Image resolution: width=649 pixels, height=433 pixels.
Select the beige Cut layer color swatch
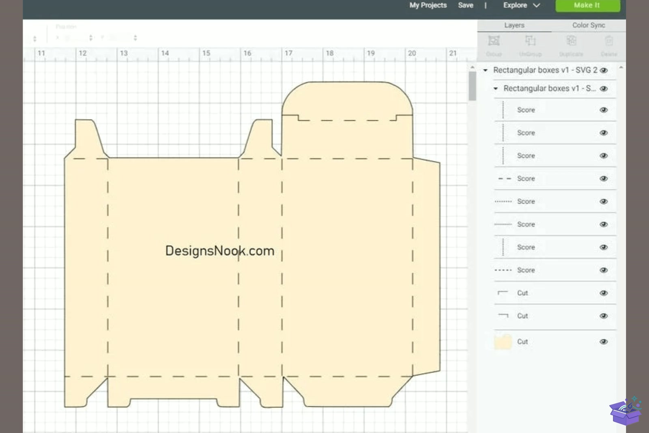(503, 342)
